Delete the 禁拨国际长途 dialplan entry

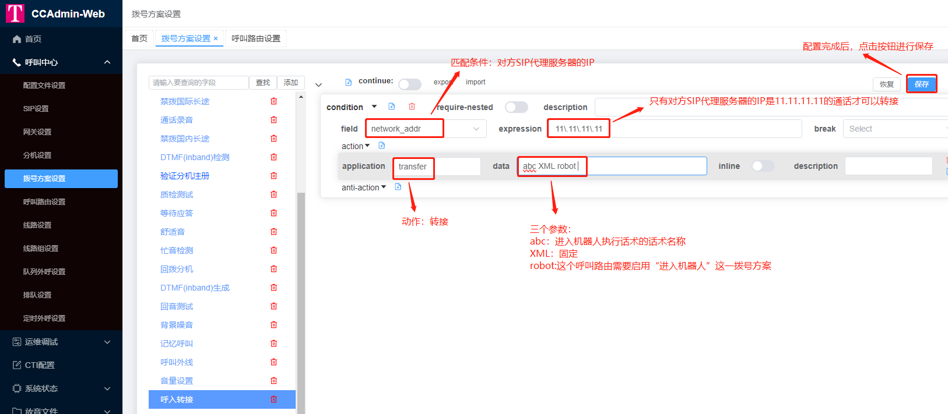click(x=273, y=101)
